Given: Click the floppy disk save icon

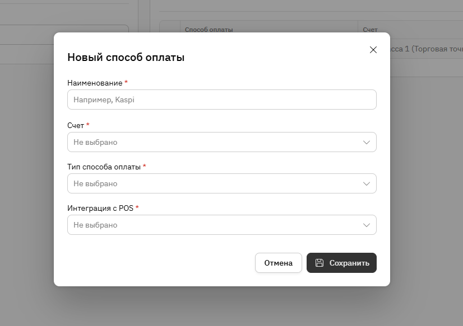Looking at the screenshot, I should pos(320,263).
